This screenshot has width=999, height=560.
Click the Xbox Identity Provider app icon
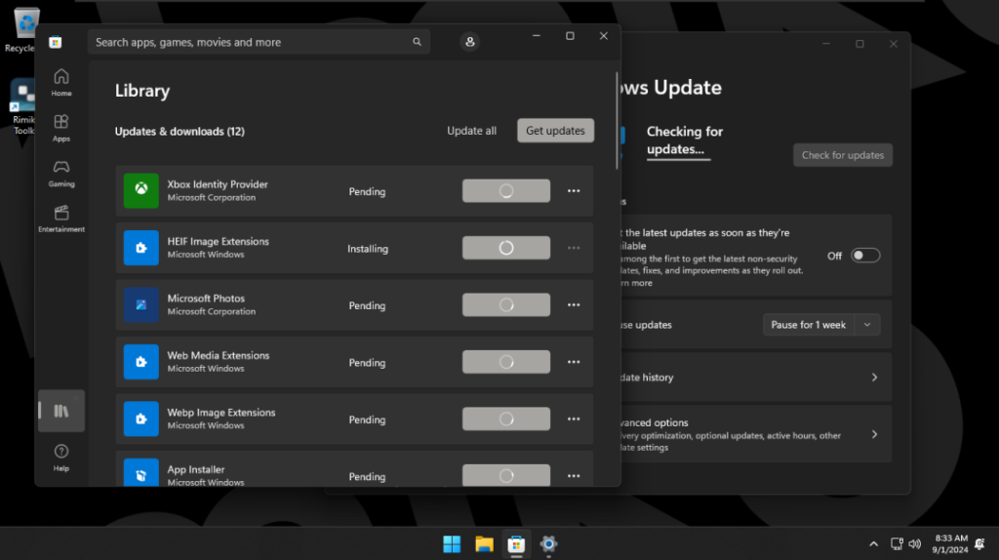click(141, 191)
